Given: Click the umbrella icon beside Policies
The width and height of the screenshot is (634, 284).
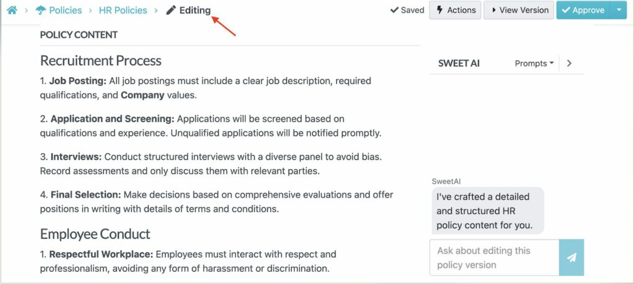Looking at the screenshot, I should pyautogui.click(x=41, y=10).
